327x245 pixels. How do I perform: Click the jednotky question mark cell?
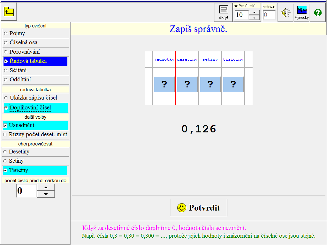(164, 84)
